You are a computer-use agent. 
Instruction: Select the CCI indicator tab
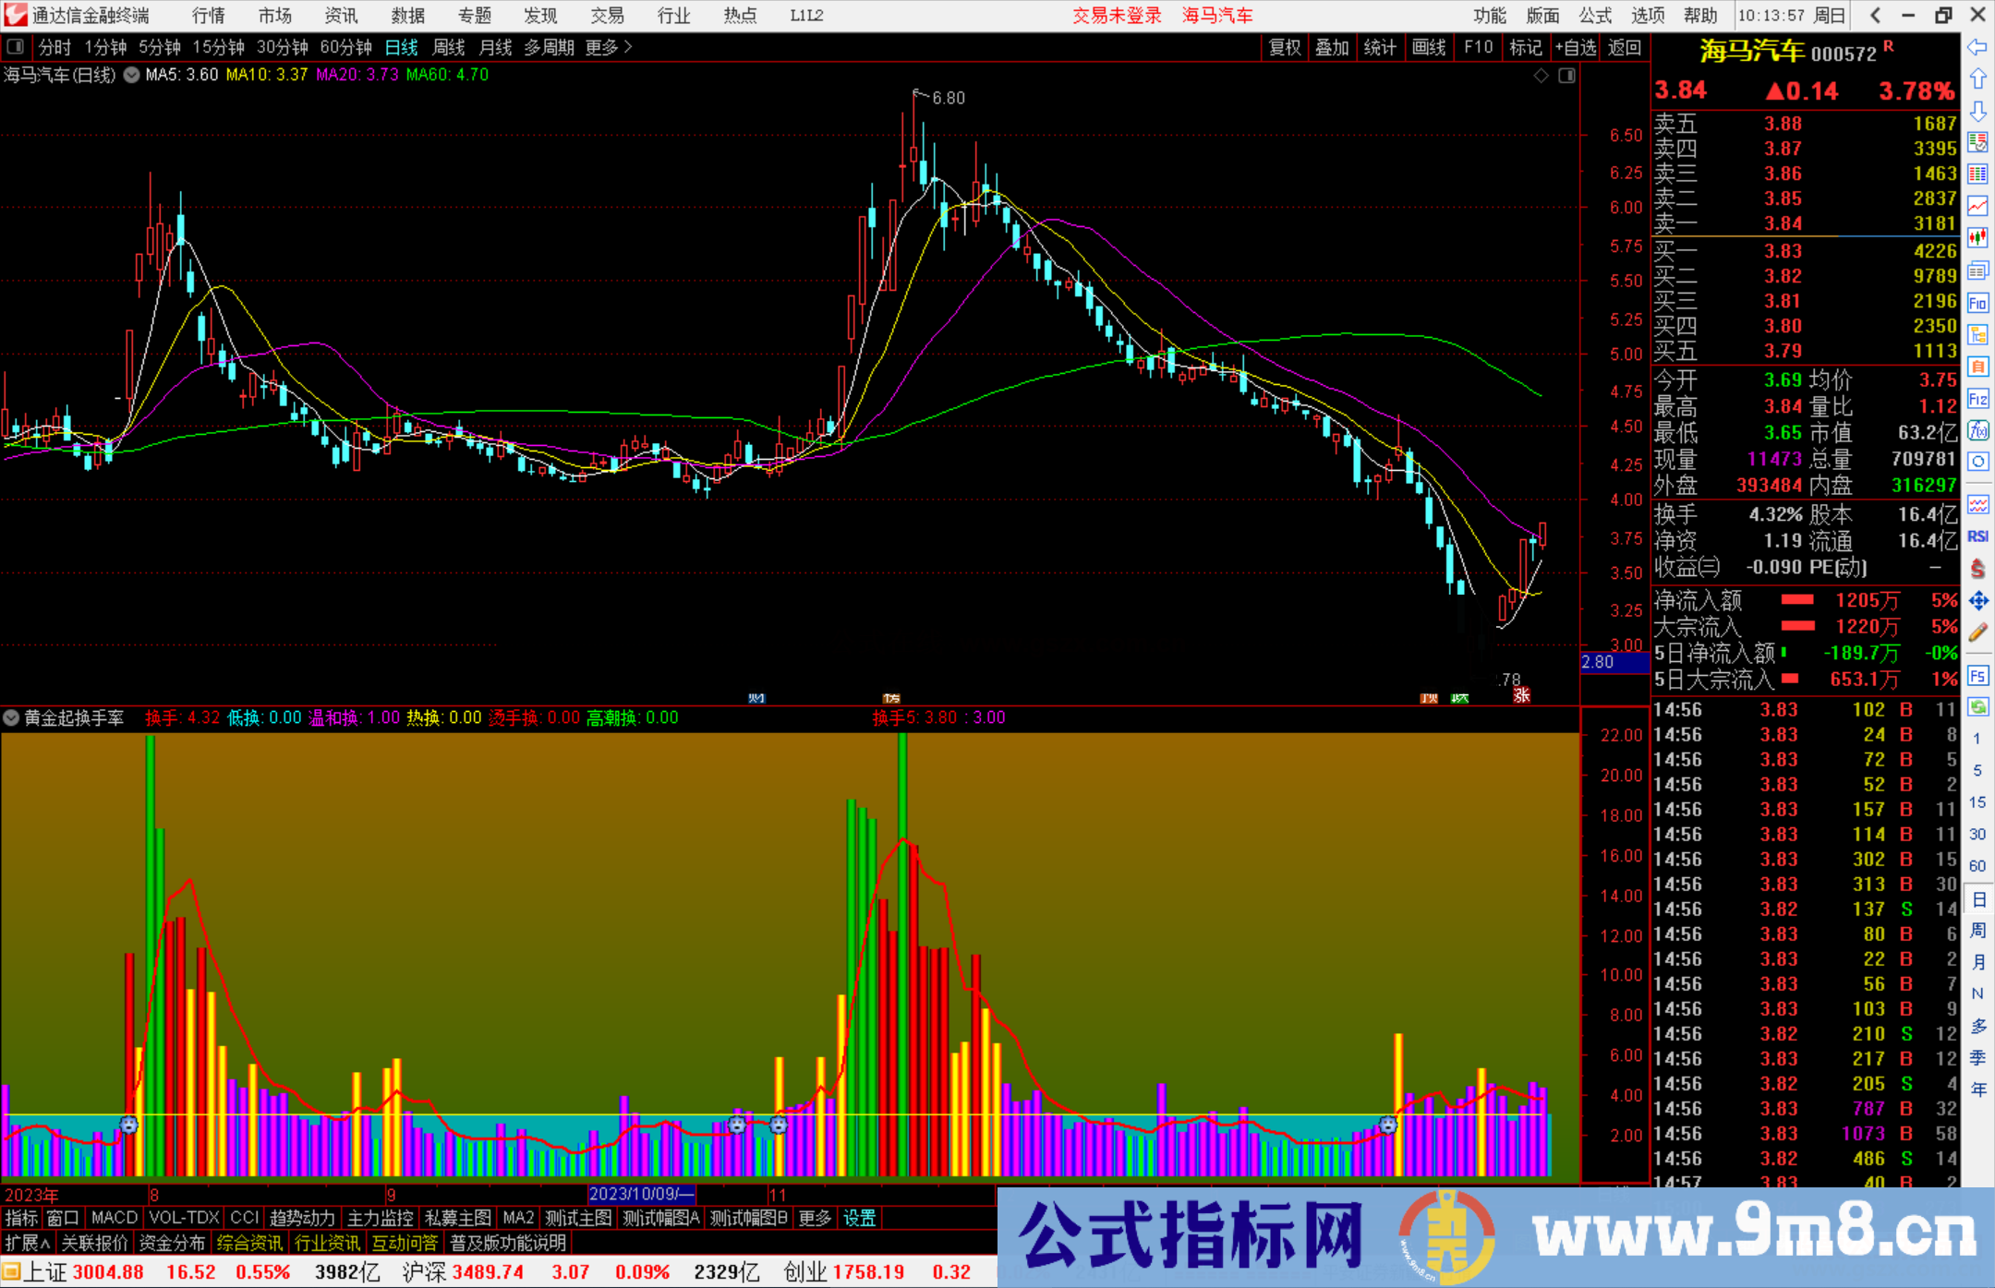(245, 1218)
